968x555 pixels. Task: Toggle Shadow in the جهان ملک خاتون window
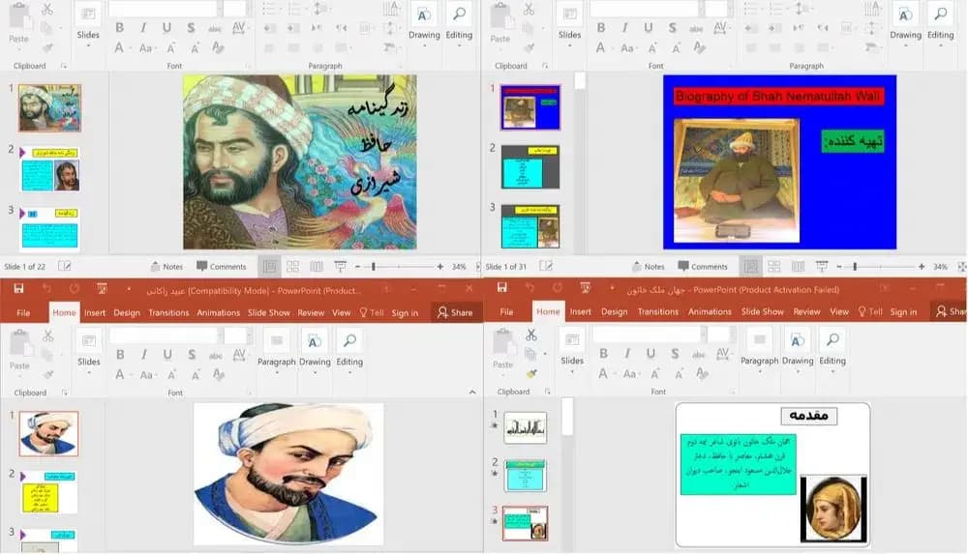(675, 353)
